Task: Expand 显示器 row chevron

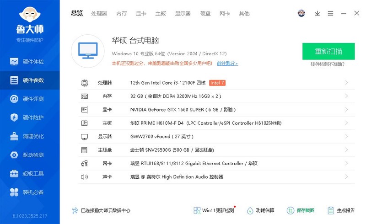Action: pyautogui.click(x=346, y=136)
